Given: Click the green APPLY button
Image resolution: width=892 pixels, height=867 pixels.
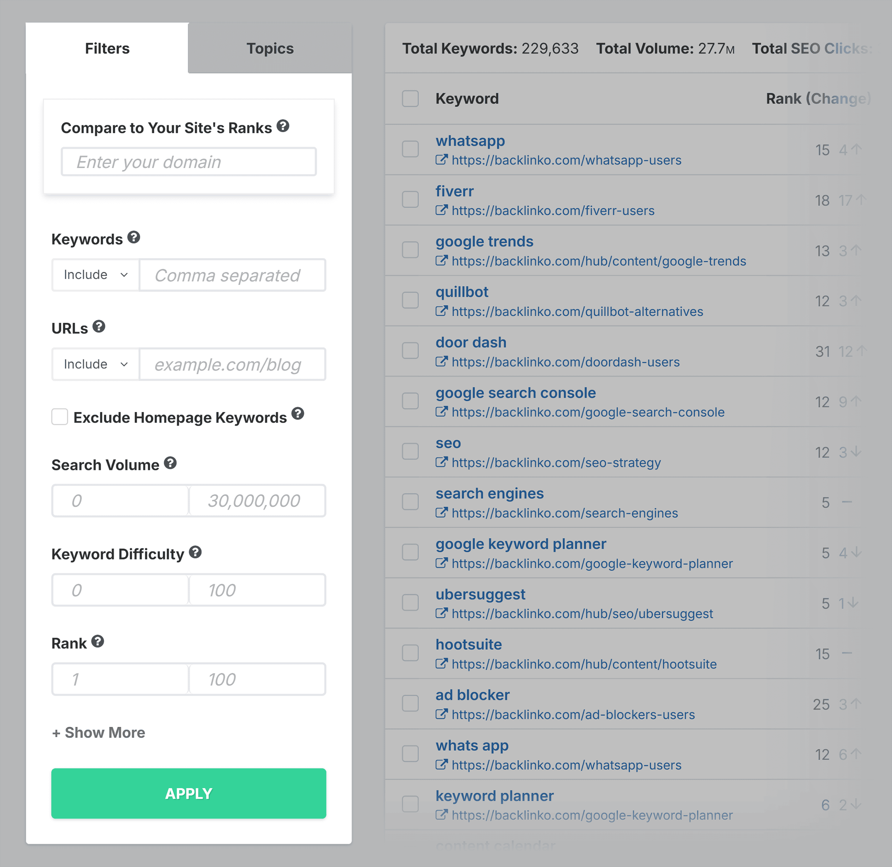Looking at the screenshot, I should 188,793.
